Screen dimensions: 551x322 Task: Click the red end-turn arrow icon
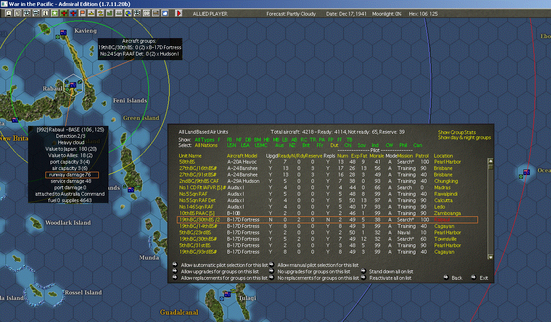(178, 13)
